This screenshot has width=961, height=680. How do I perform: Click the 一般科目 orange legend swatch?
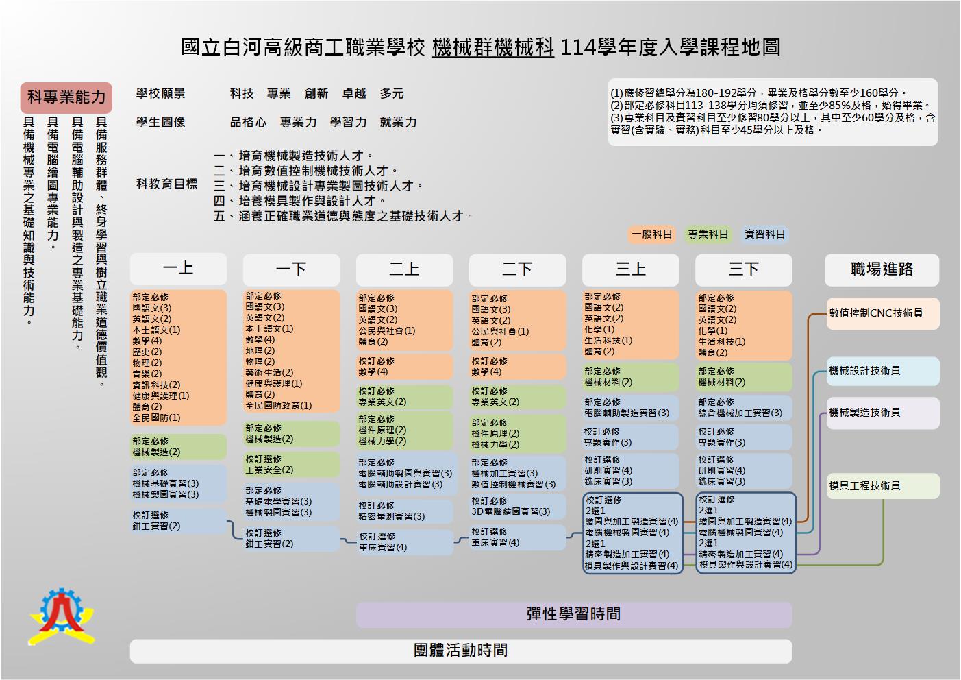[651, 234]
